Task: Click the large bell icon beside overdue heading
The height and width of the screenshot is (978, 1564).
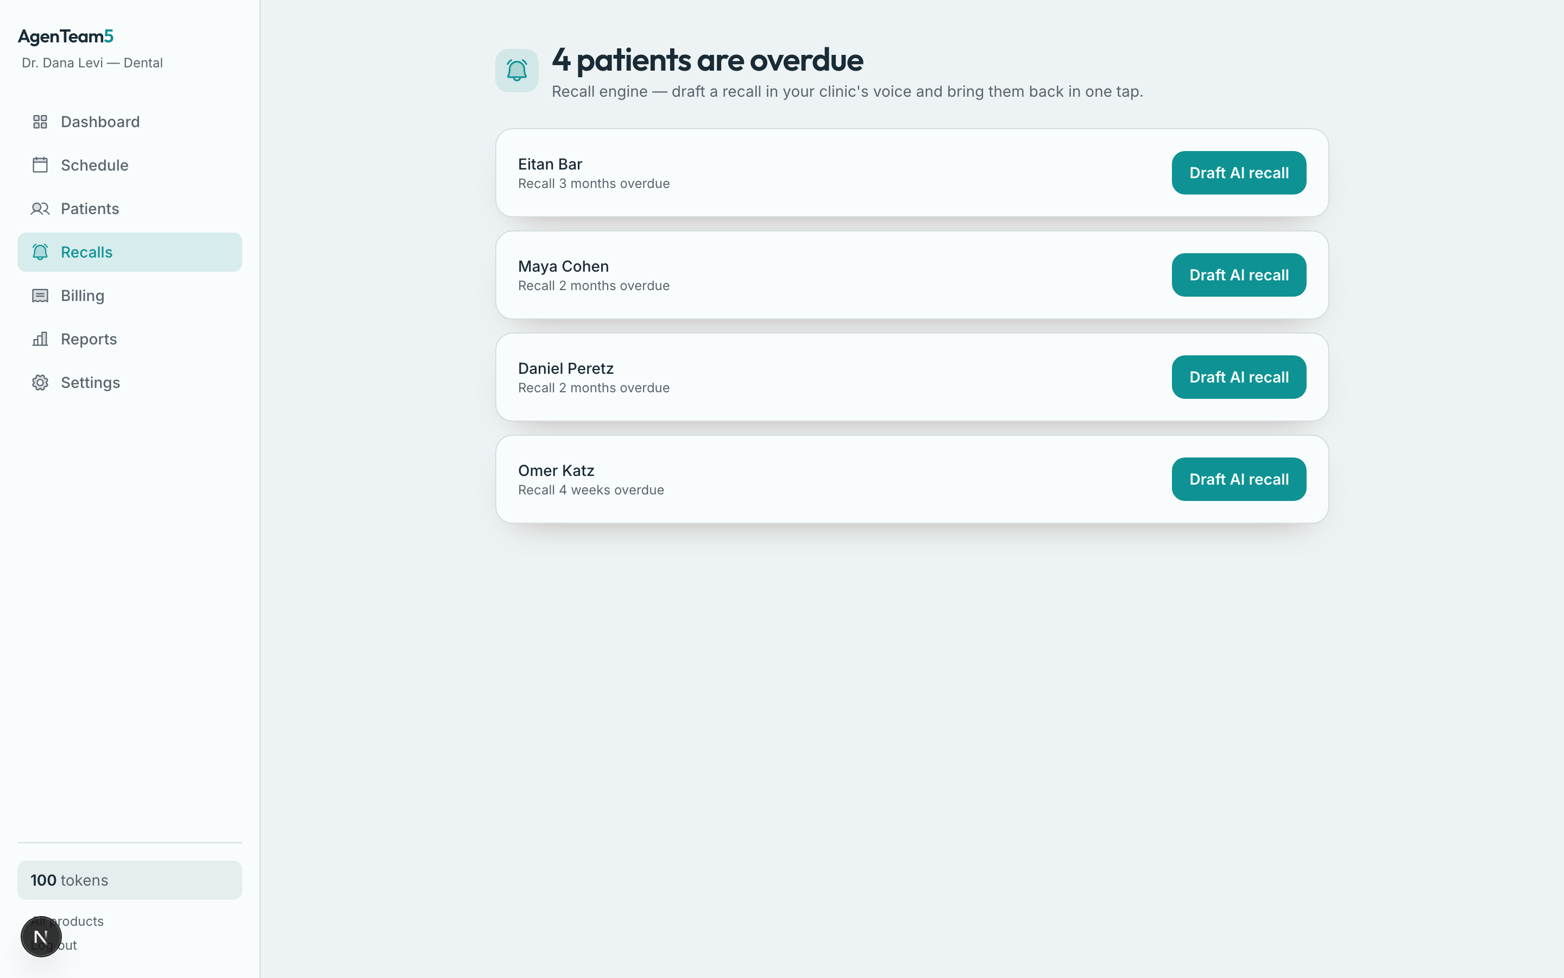Action: (x=517, y=71)
